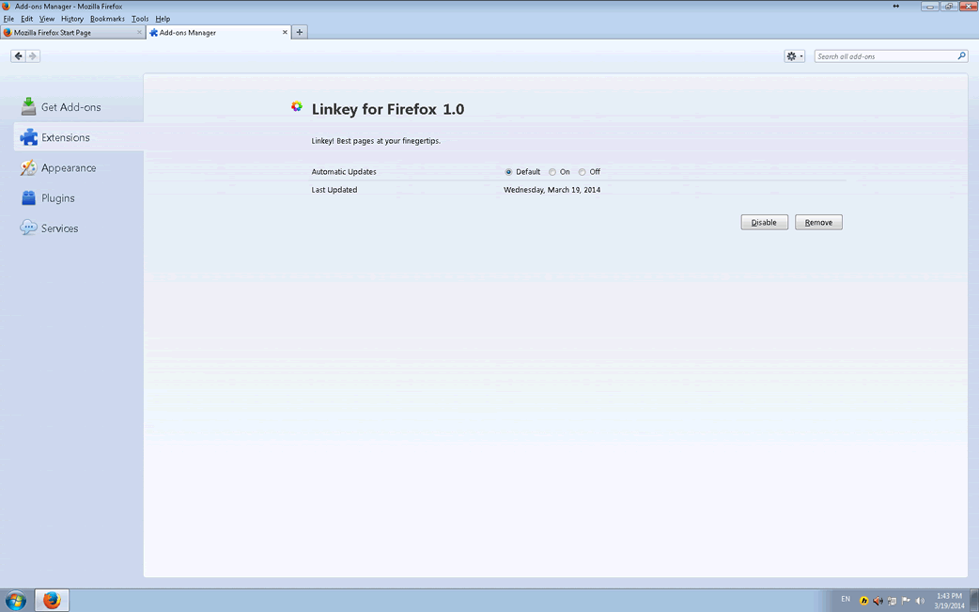Image resolution: width=979 pixels, height=612 pixels.
Task: Open the Windows Start menu
Action: pyautogui.click(x=16, y=600)
